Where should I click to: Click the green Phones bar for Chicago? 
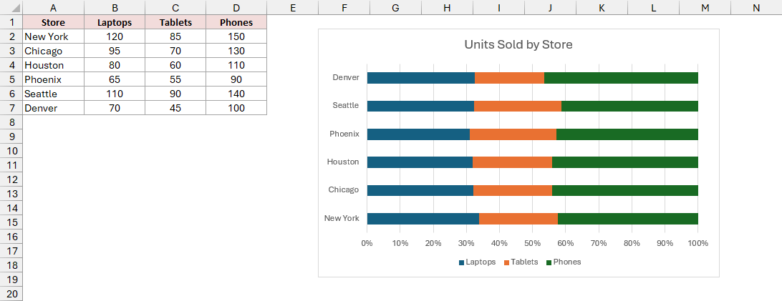pyautogui.click(x=625, y=191)
